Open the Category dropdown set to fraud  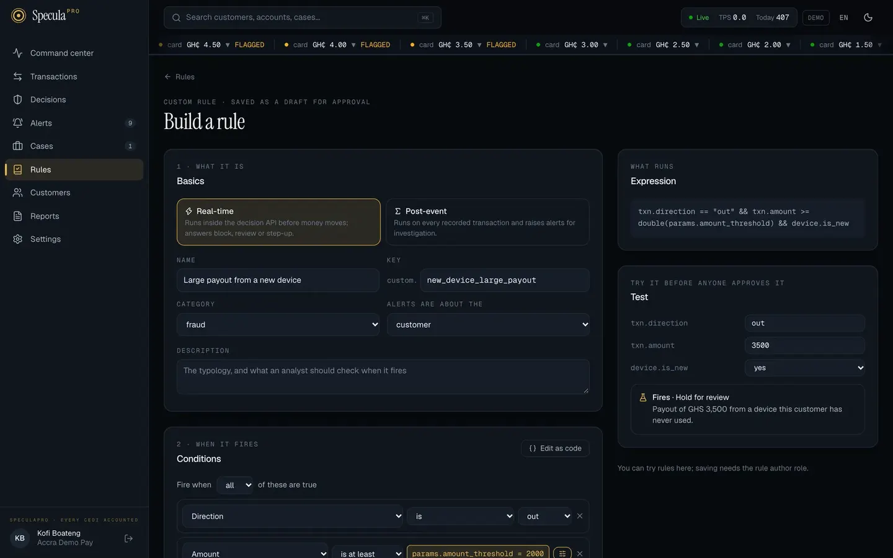click(278, 325)
